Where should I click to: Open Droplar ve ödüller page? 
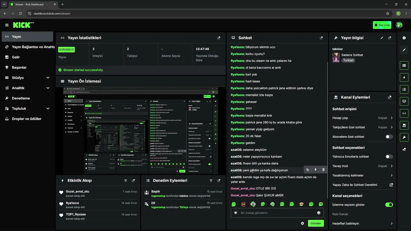coord(27,119)
